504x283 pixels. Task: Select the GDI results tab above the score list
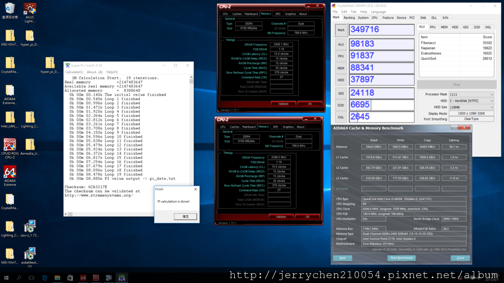pyautogui.click(x=466, y=28)
